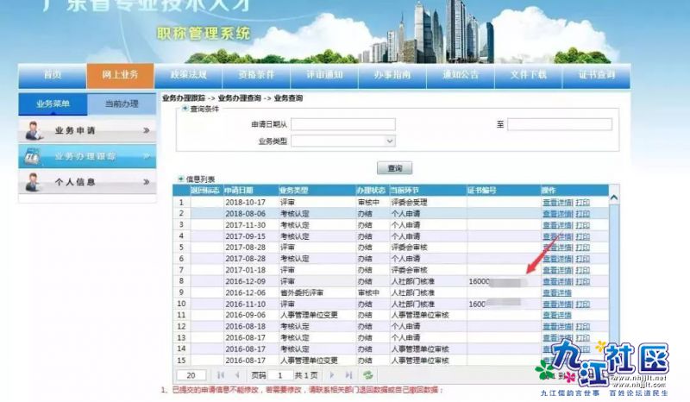Click the 业务申请 person icon
Viewport: 690px width, 402px height.
click(33, 131)
